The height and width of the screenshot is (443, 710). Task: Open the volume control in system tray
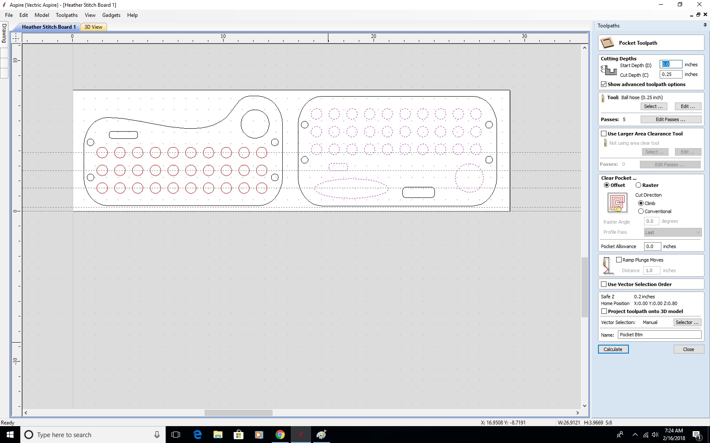click(655, 435)
